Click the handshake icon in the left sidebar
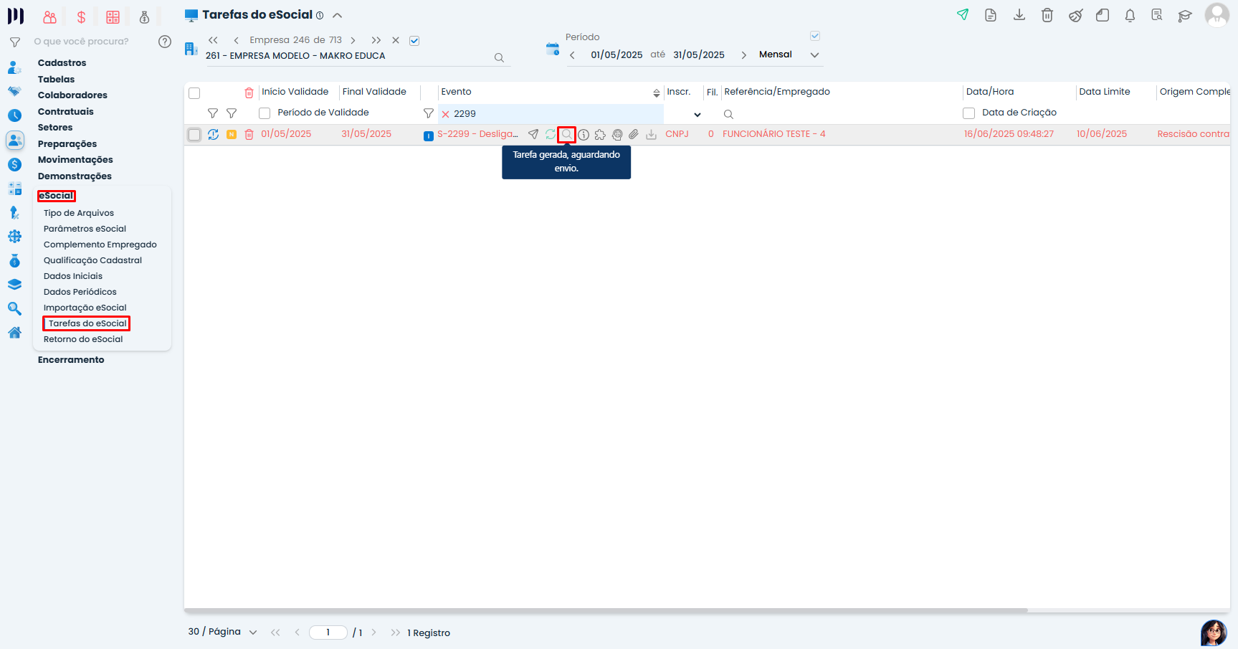Screen dimensions: 1238x649 point(14,91)
